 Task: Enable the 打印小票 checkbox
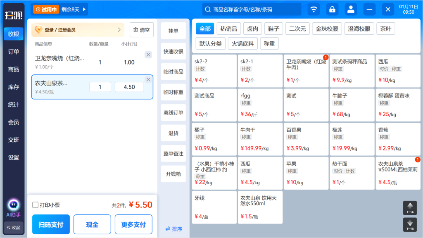pyautogui.click(x=36, y=205)
